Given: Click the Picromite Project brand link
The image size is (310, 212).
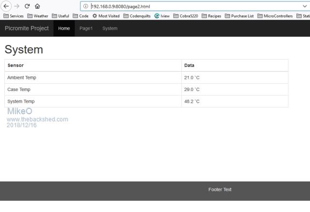Looking at the screenshot, I should coord(27,28).
